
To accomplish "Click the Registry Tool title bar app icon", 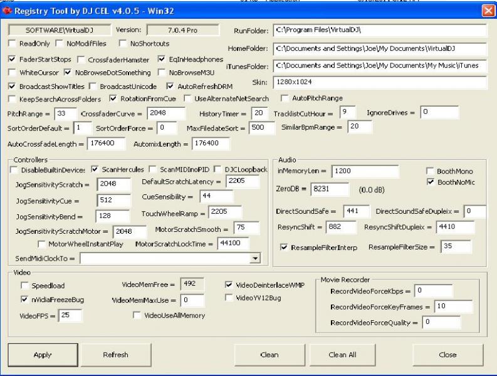I will (x=7, y=11).
